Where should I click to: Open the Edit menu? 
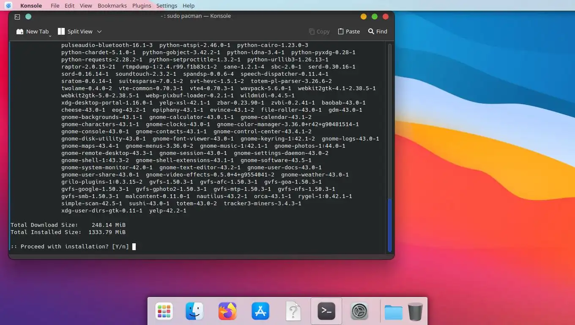pyautogui.click(x=70, y=6)
